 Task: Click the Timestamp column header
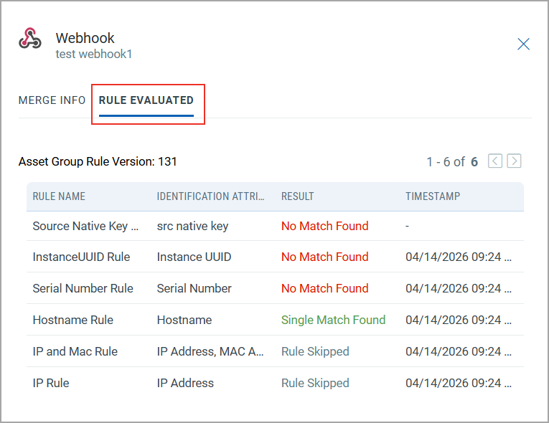433,196
